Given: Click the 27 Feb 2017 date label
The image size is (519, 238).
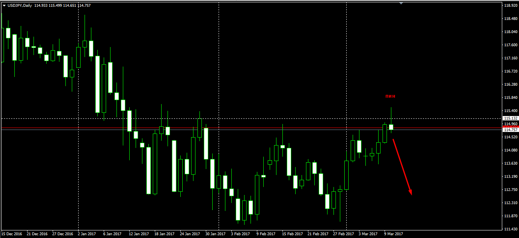Looking at the screenshot, I should [343, 234].
